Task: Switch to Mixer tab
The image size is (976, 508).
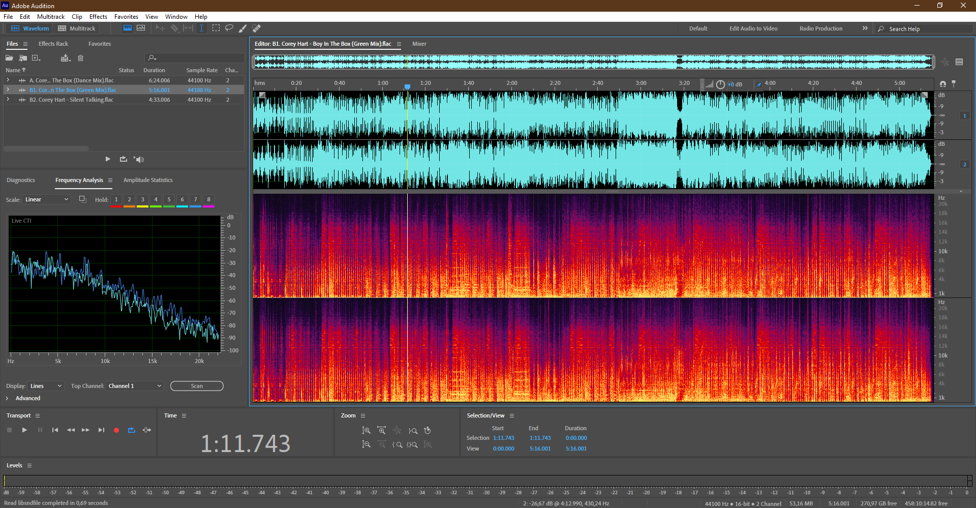Action: pyautogui.click(x=419, y=44)
